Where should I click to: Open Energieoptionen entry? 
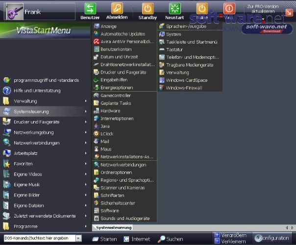[x=124, y=88]
